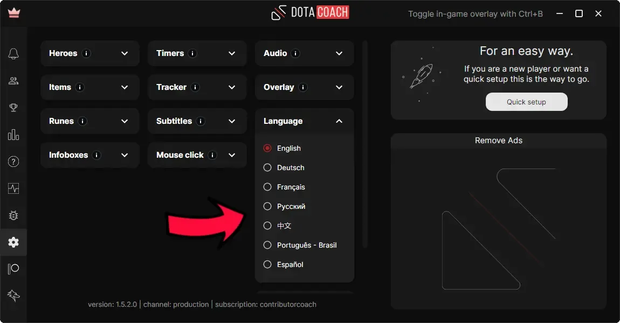620x323 pixels.
Task: Open the settings gear tab in sidebar
Action: [13, 242]
